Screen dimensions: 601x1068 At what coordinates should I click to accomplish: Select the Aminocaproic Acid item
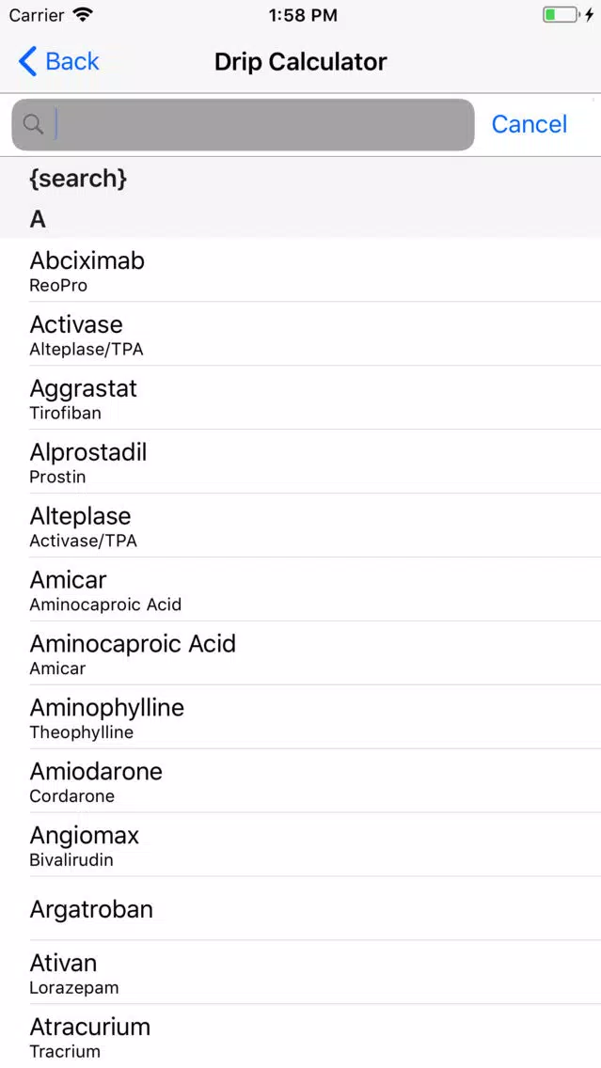click(301, 653)
